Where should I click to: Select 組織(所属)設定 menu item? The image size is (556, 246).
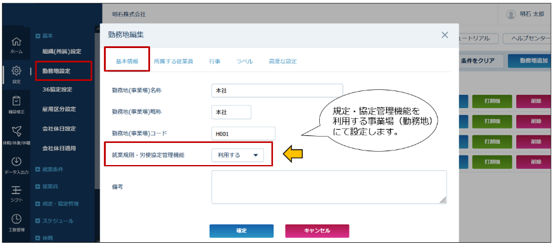tap(61, 52)
